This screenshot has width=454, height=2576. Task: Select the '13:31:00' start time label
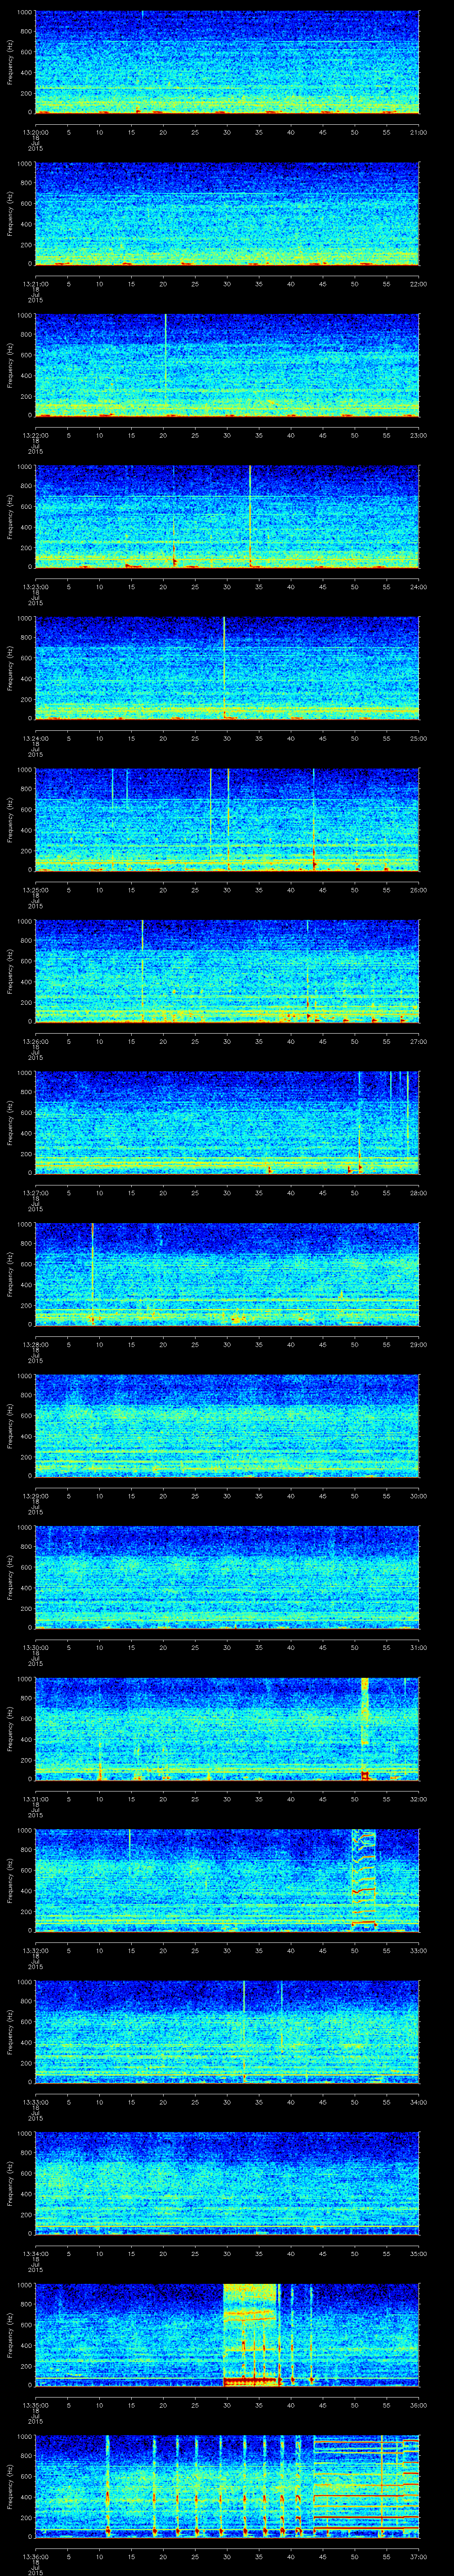(36, 1799)
